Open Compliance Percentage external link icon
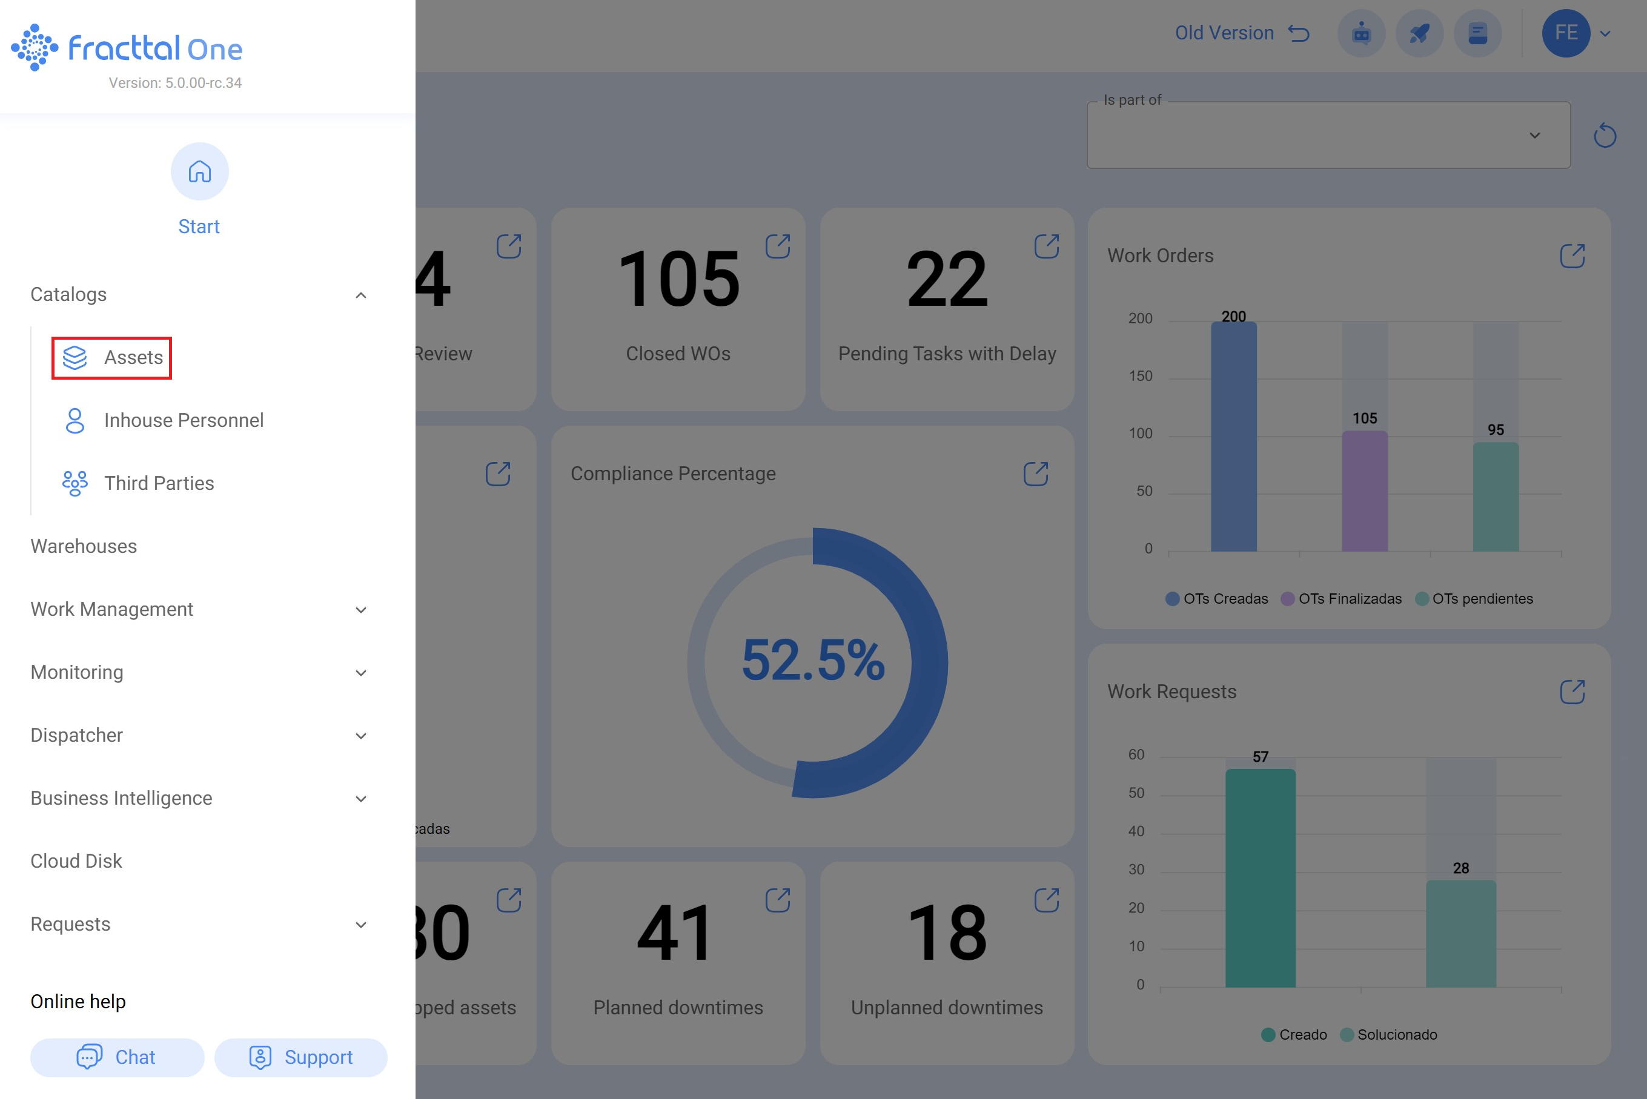 click(1036, 474)
